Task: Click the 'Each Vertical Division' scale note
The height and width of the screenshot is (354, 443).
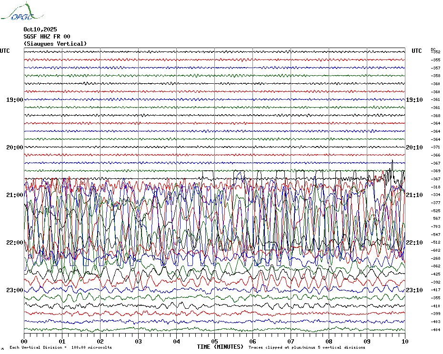Action: coord(60,347)
